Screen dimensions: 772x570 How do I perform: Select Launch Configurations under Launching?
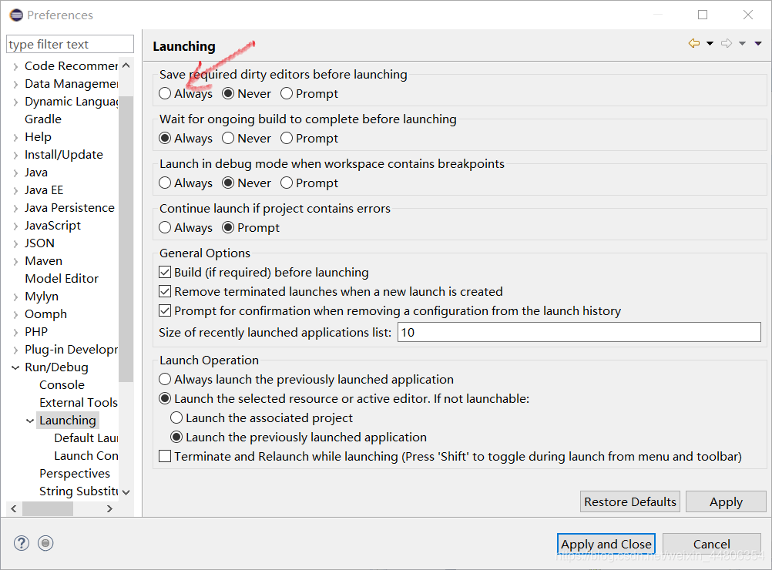[86, 456]
